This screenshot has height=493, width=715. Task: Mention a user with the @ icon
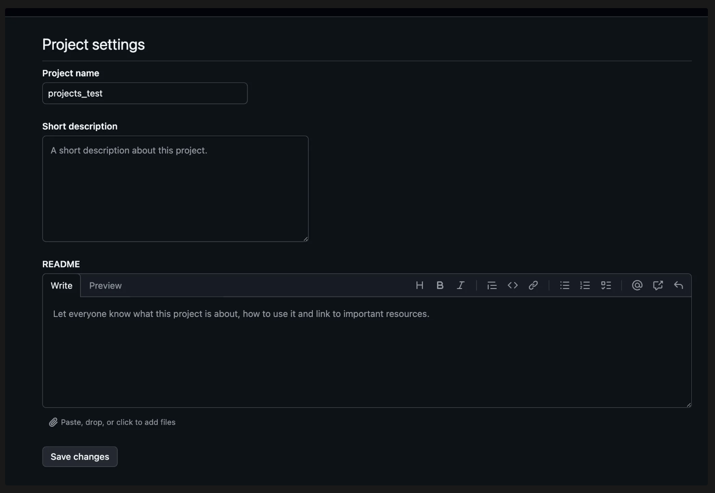pos(636,285)
